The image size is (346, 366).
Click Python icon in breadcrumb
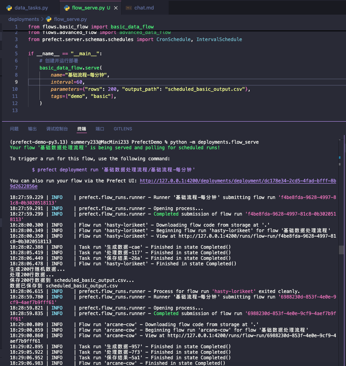click(49, 19)
